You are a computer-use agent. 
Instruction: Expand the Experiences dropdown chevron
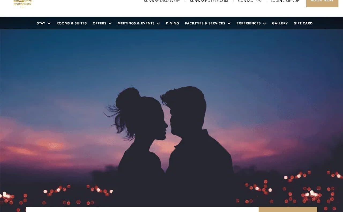click(264, 24)
